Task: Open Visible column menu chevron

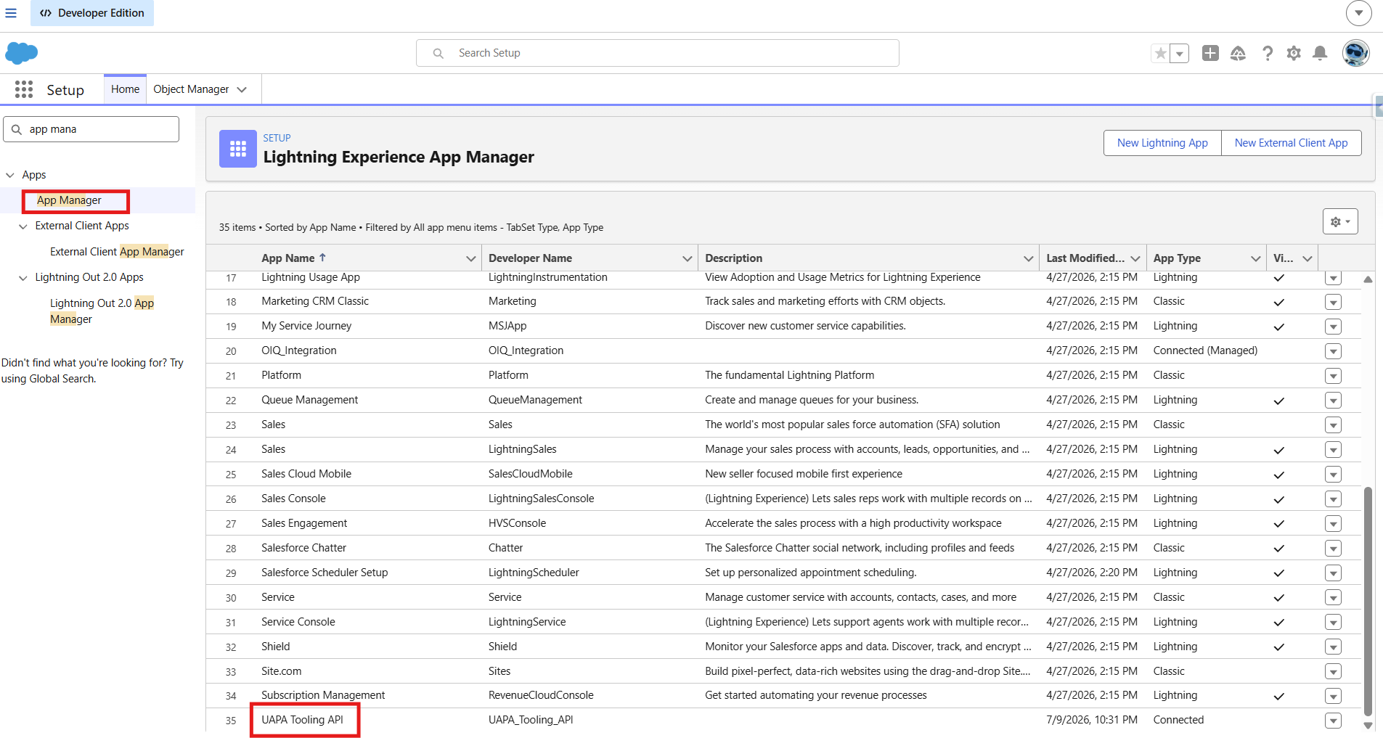Action: click(1307, 258)
